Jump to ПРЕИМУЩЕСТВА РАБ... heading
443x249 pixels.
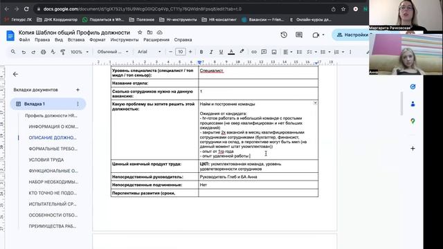(x=53, y=226)
